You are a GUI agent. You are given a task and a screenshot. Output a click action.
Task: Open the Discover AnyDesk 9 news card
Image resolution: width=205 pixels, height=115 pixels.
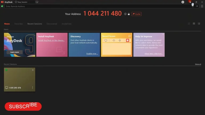click(19, 45)
